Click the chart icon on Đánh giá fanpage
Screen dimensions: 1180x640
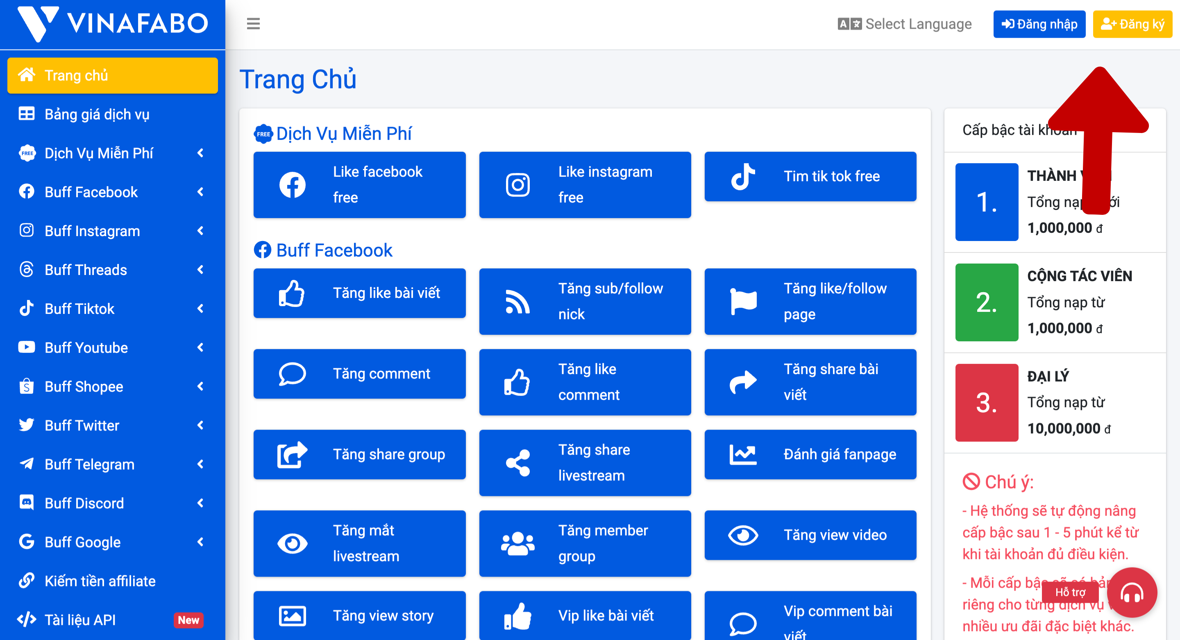(742, 454)
